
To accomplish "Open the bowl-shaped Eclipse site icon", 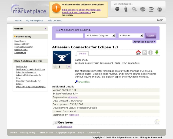I will (x=143, y=9).
